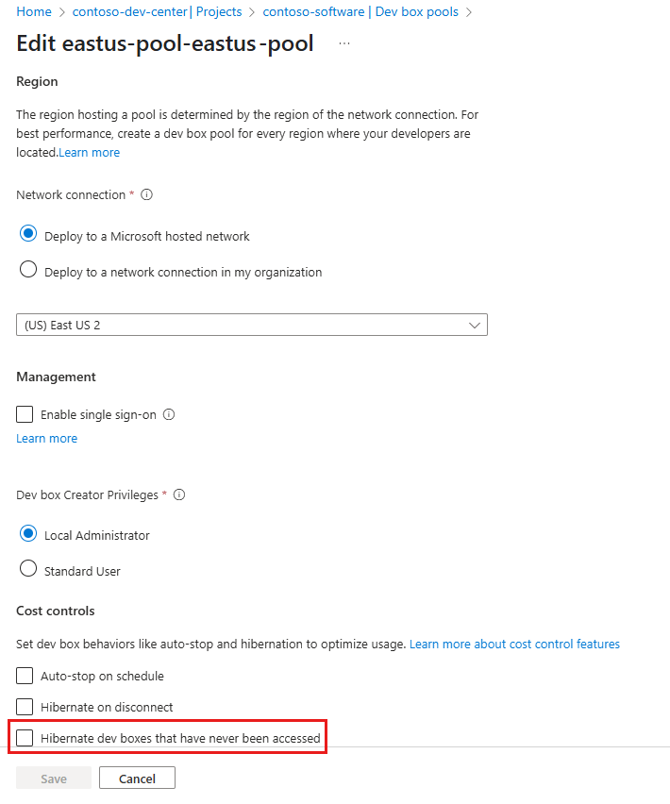This screenshot has height=804, width=670.
Task: Open the ellipsis menu beside the page title
Action: 344,43
